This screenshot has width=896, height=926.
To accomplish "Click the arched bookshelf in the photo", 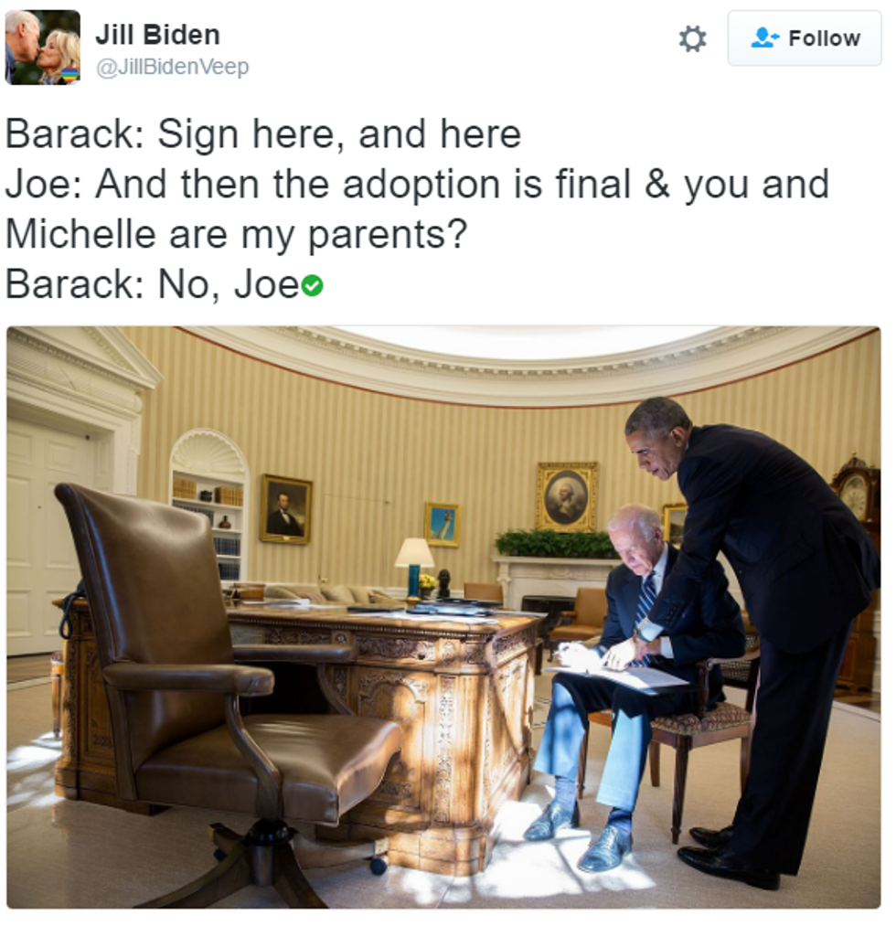I will (x=208, y=508).
